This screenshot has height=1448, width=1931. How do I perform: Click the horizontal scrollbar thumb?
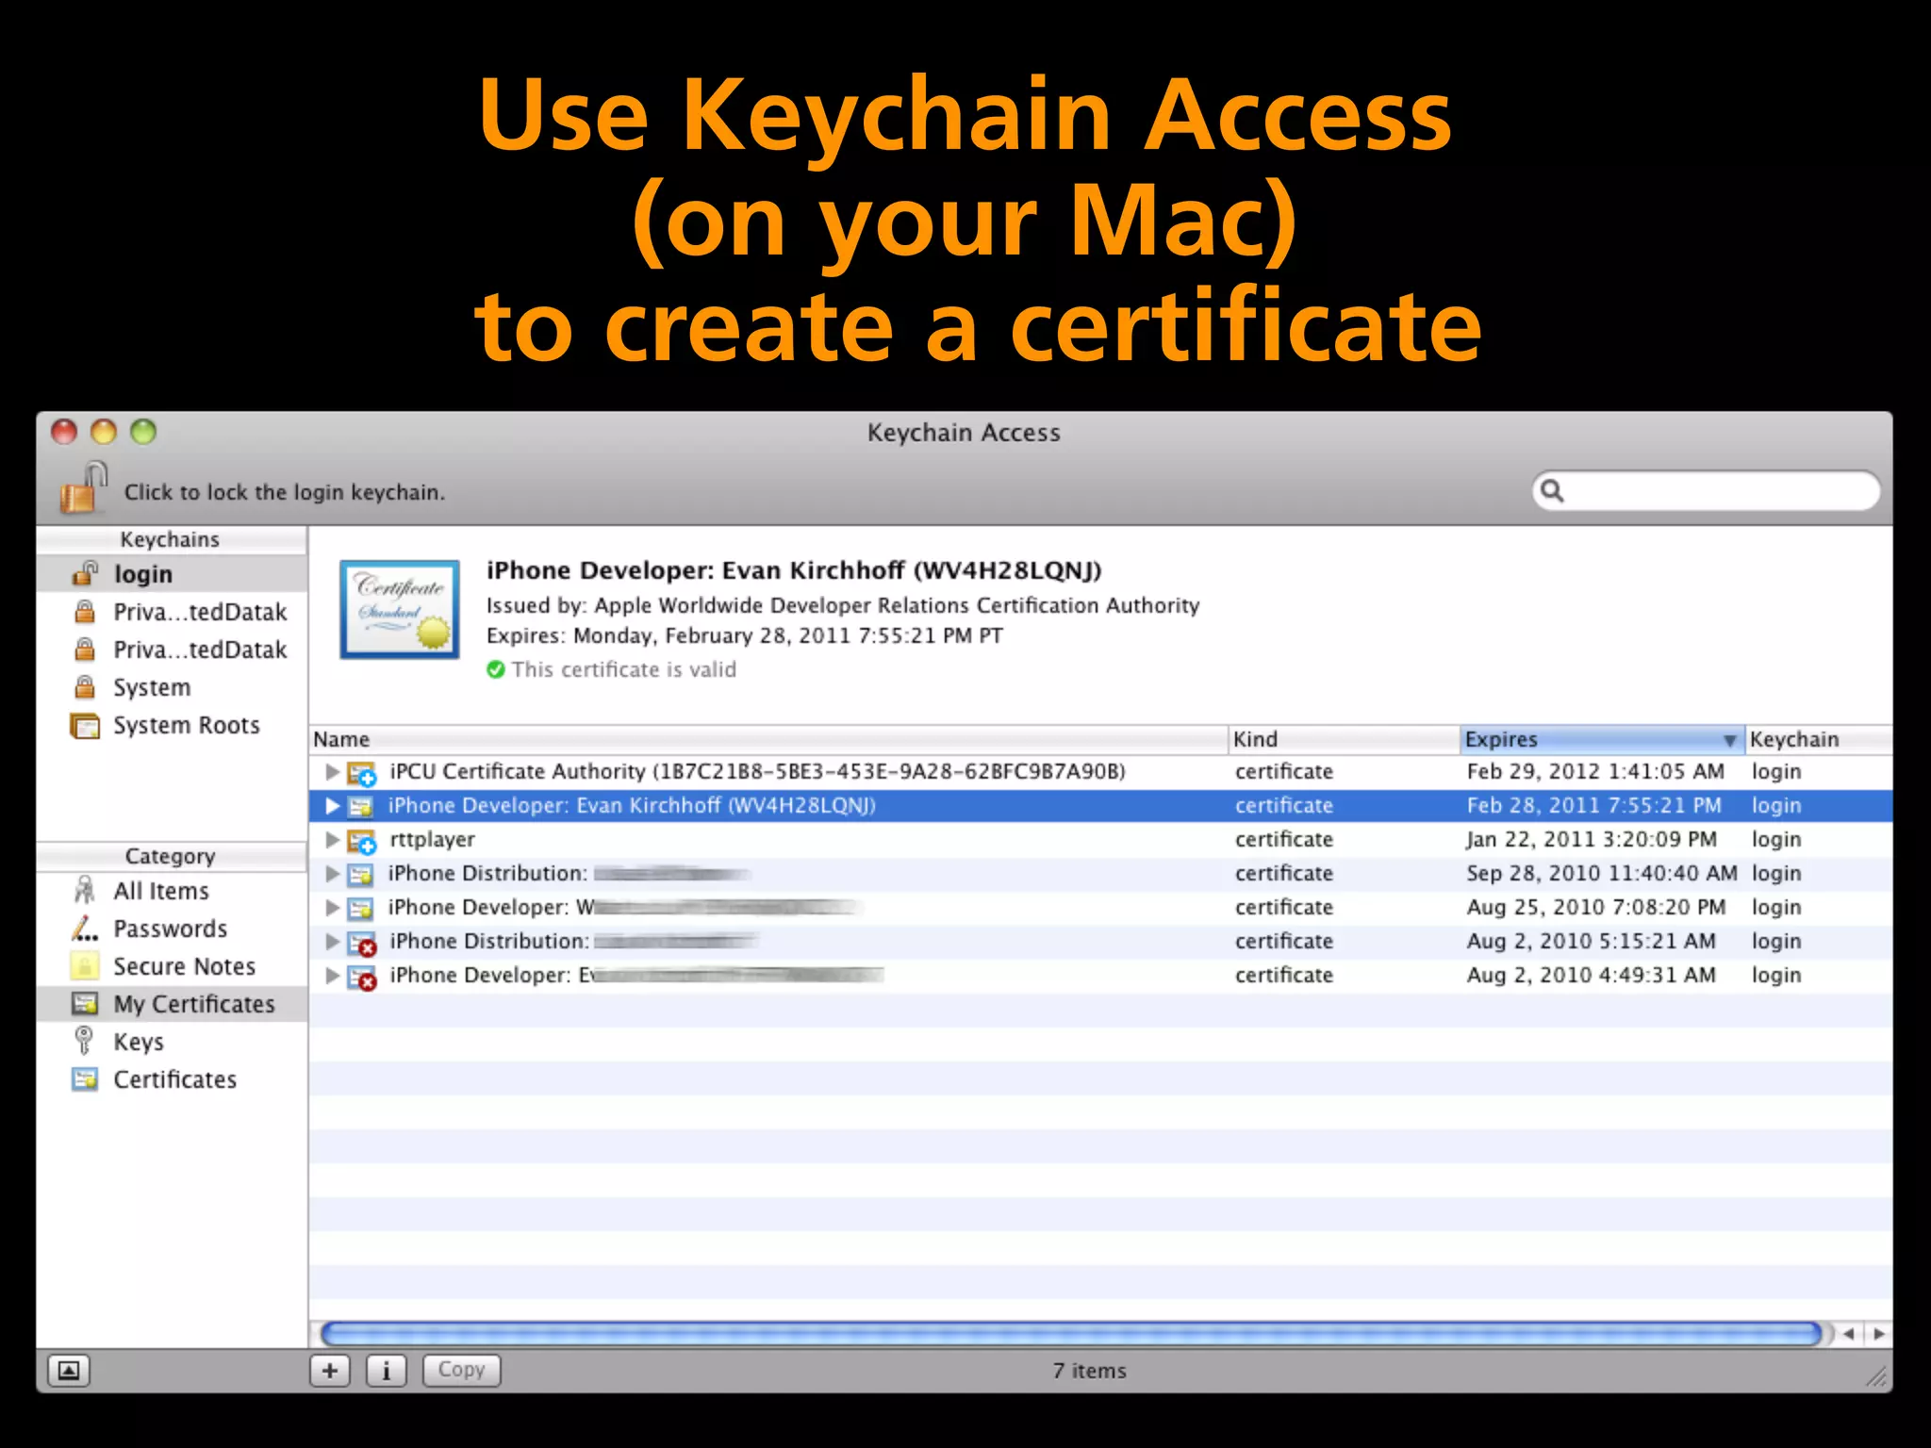point(1071,1333)
